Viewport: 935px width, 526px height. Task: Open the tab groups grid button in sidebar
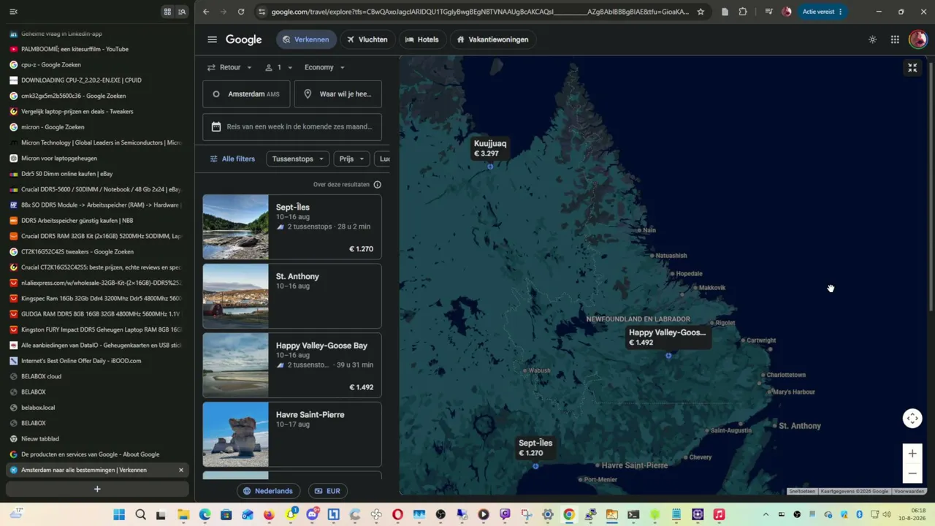[167, 12]
